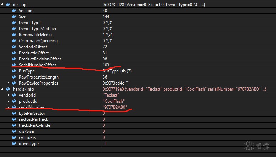Select the hardiskInfo variable name
The height and width of the screenshot is (157, 276).
23,89
